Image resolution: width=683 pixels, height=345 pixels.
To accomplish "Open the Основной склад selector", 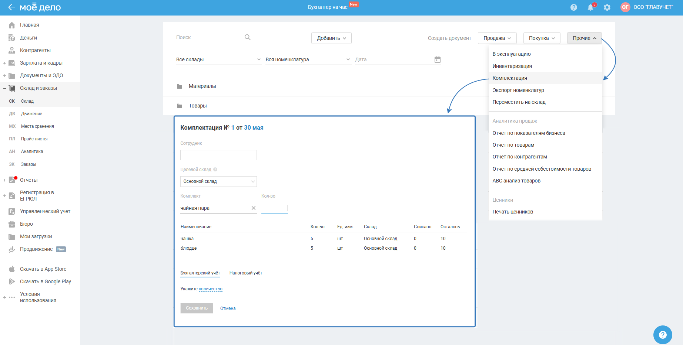I will point(218,181).
